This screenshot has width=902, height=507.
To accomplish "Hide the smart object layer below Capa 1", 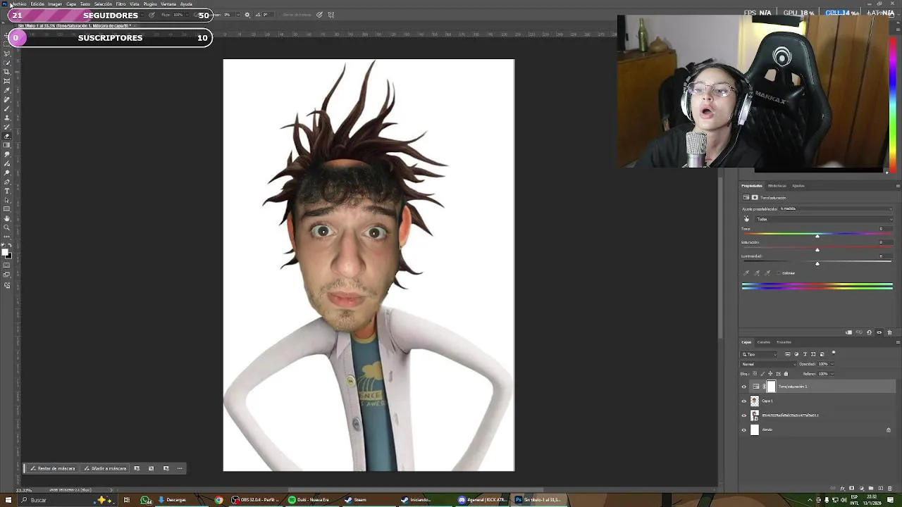I will (x=743, y=415).
